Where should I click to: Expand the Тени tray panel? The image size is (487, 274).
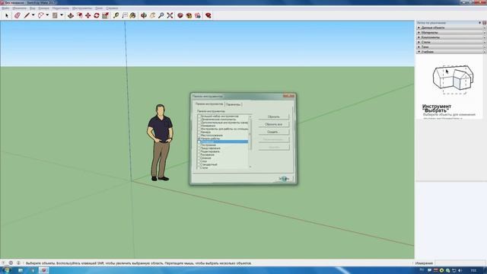tap(451, 47)
